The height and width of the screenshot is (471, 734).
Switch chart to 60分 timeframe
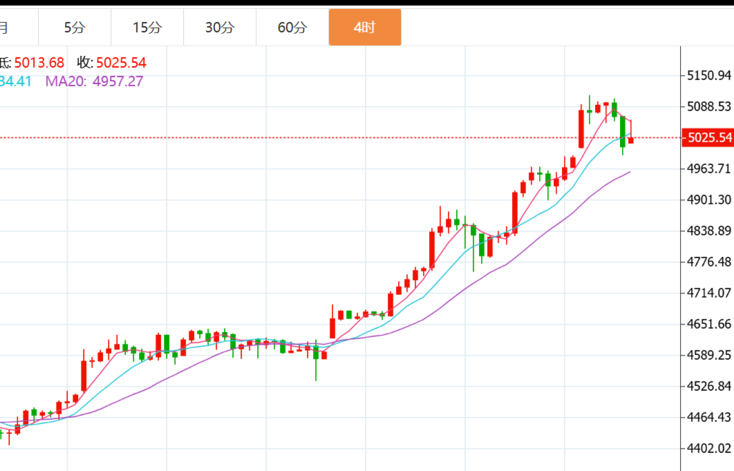292,28
